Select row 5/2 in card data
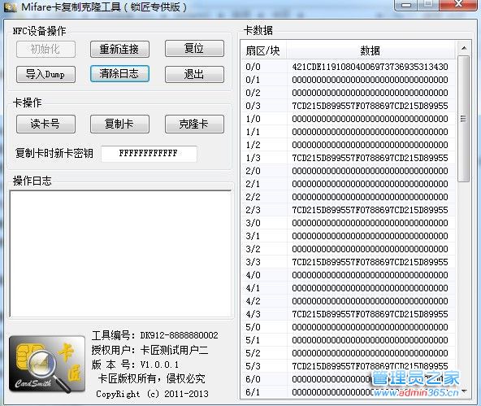This screenshot has width=481, height=406. [348, 353]
